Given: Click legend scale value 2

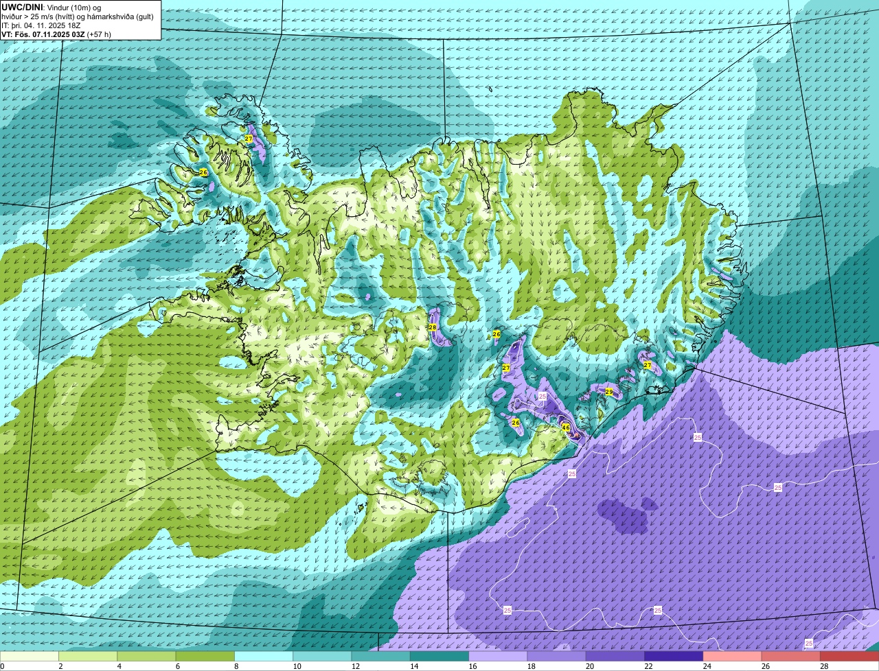Looking at the screenshot, I should coord(60,666).
